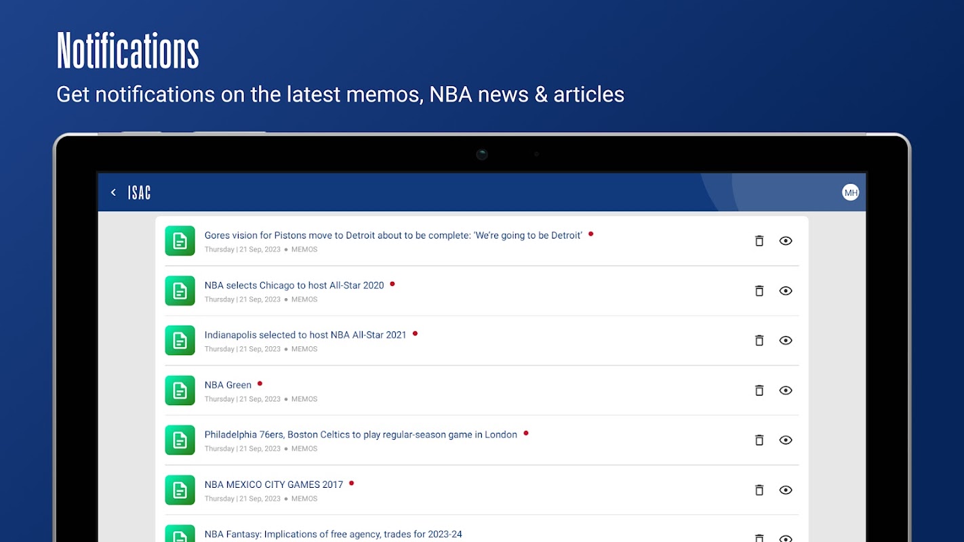This screenshot has width=964, height=542.
Task: Click the green memo icon for NBA MEXICO CITY GAMES
Action: pos(180,490)
